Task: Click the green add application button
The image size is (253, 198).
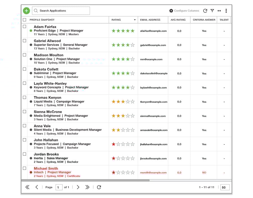Action: (26, 11)
